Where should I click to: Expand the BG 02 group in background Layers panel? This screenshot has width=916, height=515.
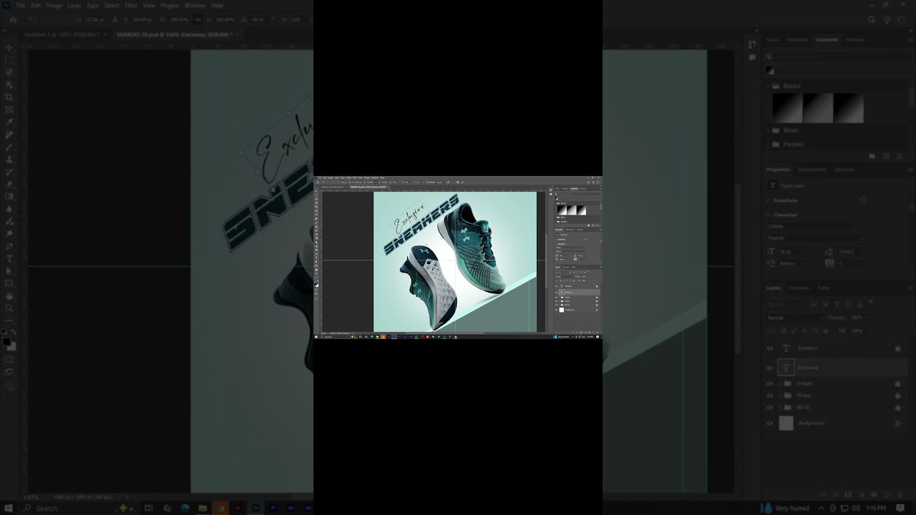tap(780, 408)
